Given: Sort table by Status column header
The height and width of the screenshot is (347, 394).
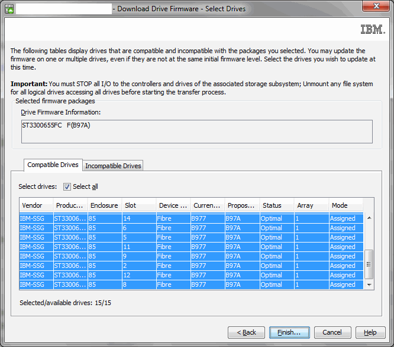Looking at the screenshot, I should pos(276,205).
